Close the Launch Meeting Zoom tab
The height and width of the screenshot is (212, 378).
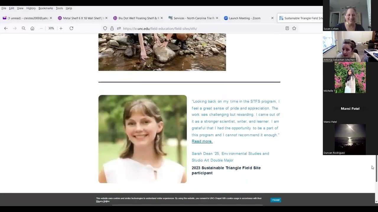pos(272,18)
